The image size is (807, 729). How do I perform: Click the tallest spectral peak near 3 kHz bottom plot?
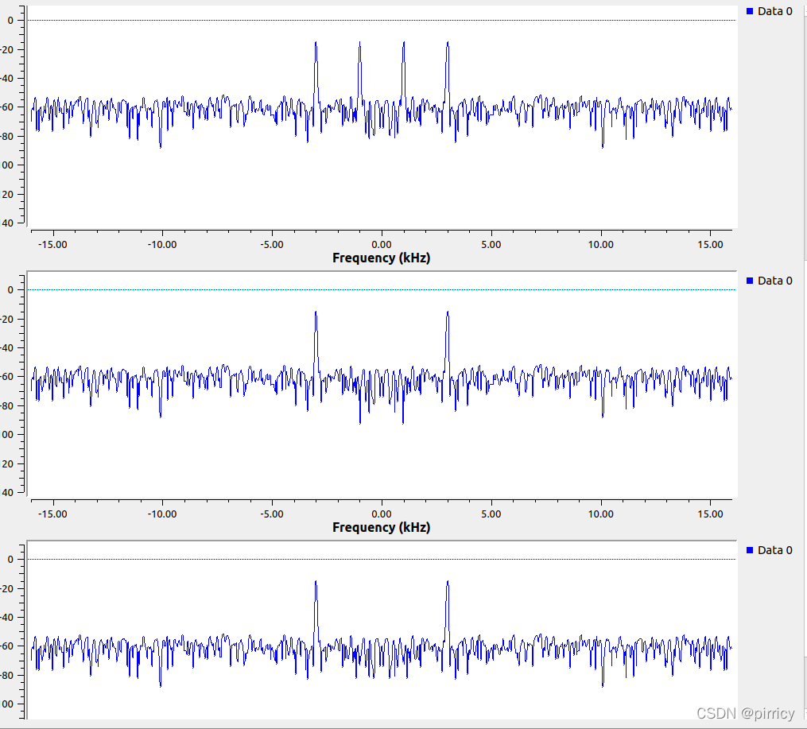point(447,584)
